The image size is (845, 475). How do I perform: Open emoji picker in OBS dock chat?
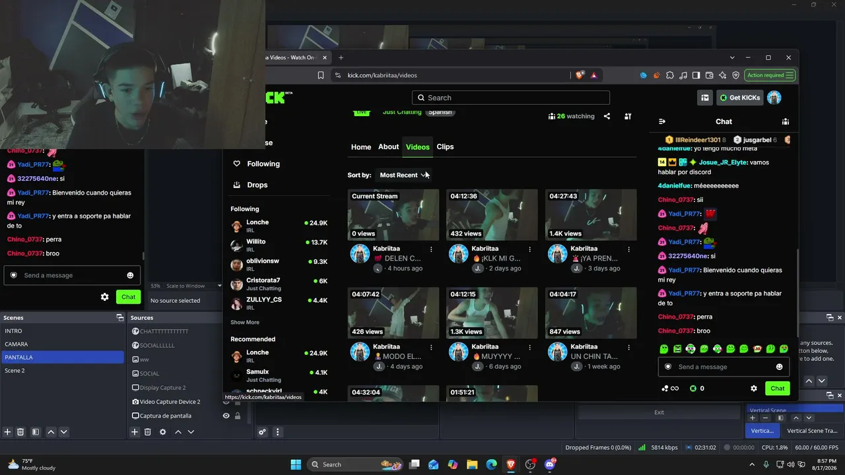coord(130,275)
